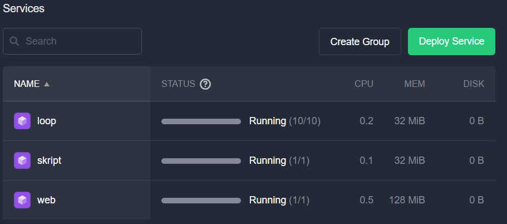Sort by the CPU column header
This screenshot has height=224, width=507.
[x=364, y=84]
